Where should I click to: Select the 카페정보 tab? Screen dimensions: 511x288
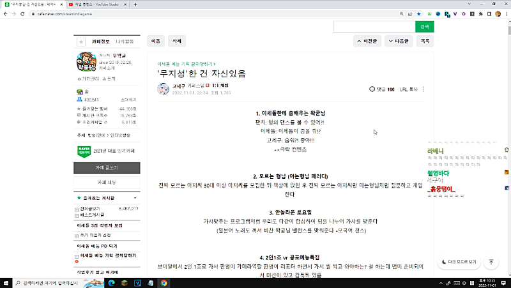click(x=100, y=42)
